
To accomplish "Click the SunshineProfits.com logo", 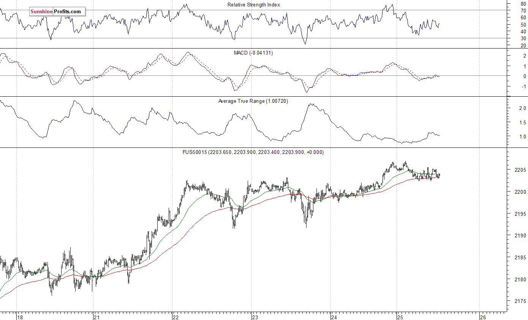I will click(x=57, y=12).
